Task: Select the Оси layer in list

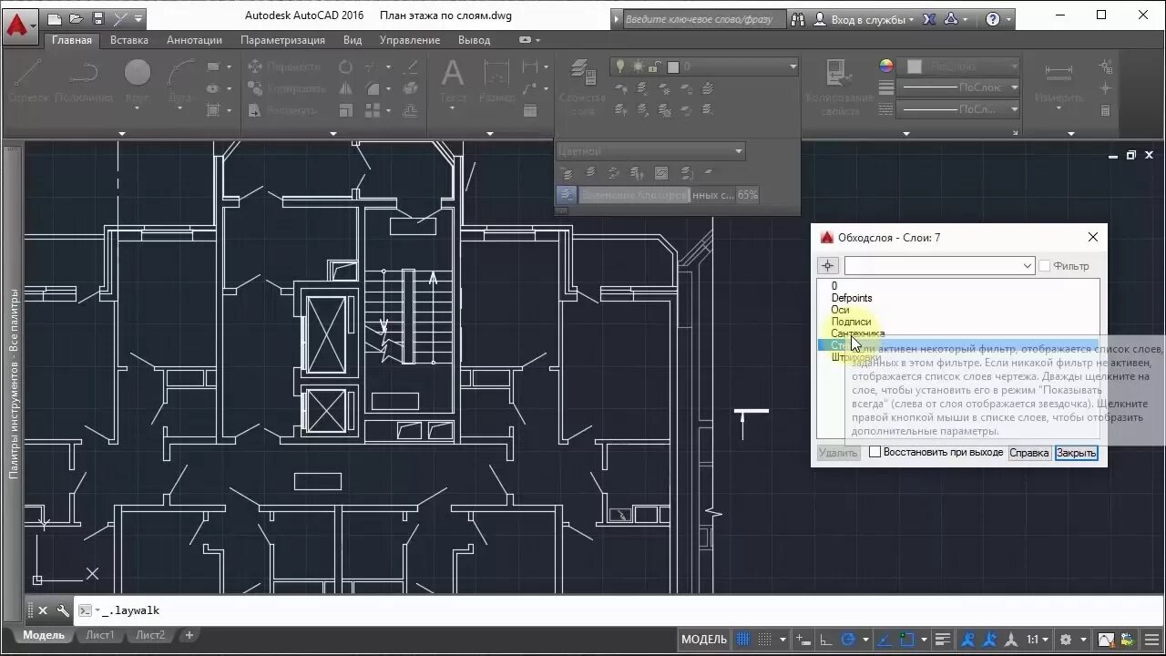Action: pos(840,310)
